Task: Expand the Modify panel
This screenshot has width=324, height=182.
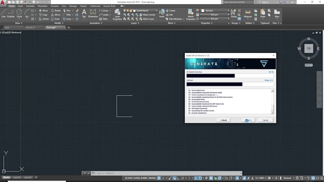Action: coord(59,23)
